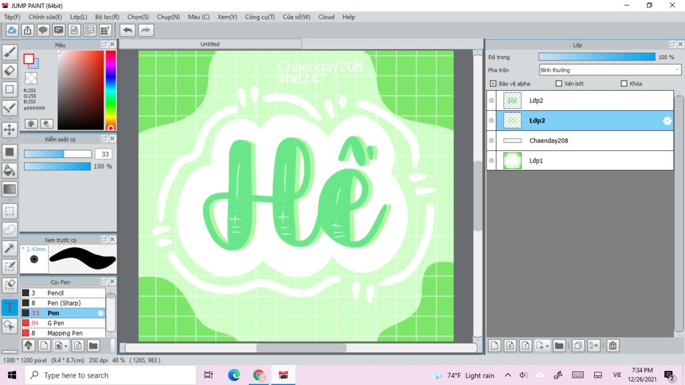Add a new brush in the brush panel
685x385 pixels.
point(43,346)
